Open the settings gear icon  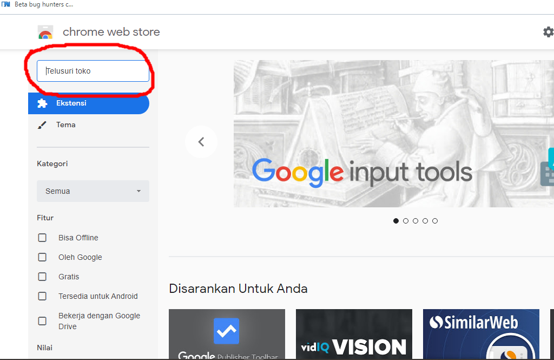click(549, 32)
